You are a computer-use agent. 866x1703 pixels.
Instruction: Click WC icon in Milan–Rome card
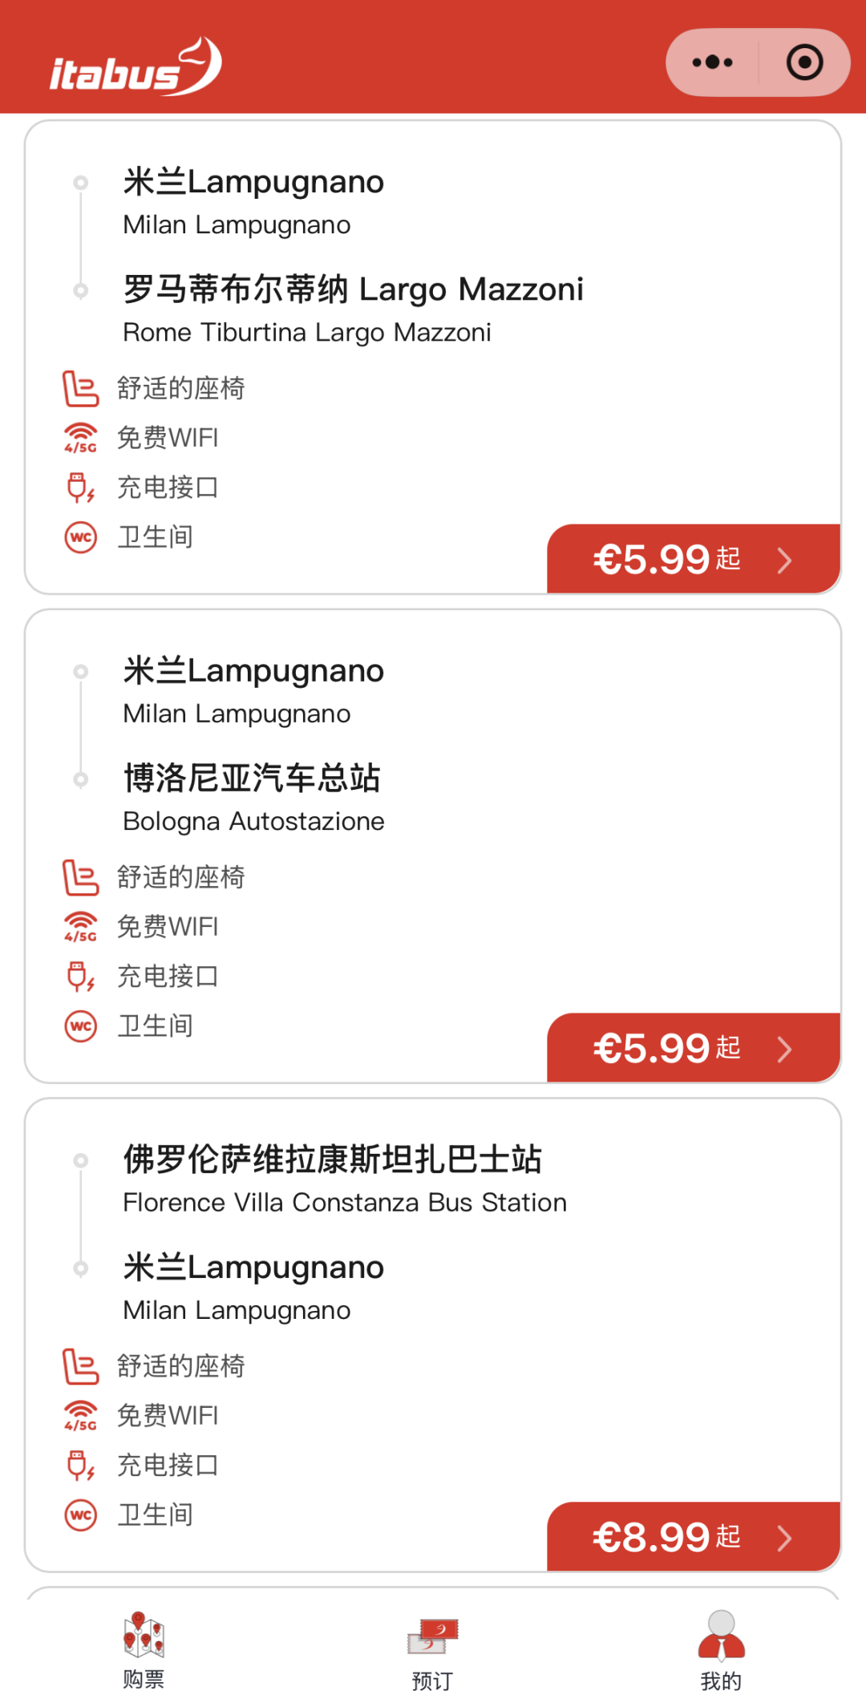coord(80,537)
